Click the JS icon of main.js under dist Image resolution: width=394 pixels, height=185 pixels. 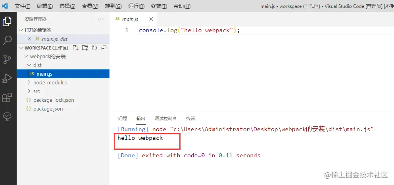(32, 74)
